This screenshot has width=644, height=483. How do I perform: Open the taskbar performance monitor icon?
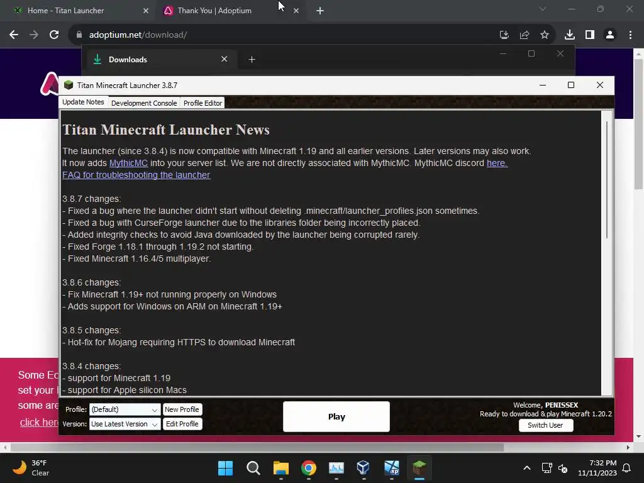(336, 468)
